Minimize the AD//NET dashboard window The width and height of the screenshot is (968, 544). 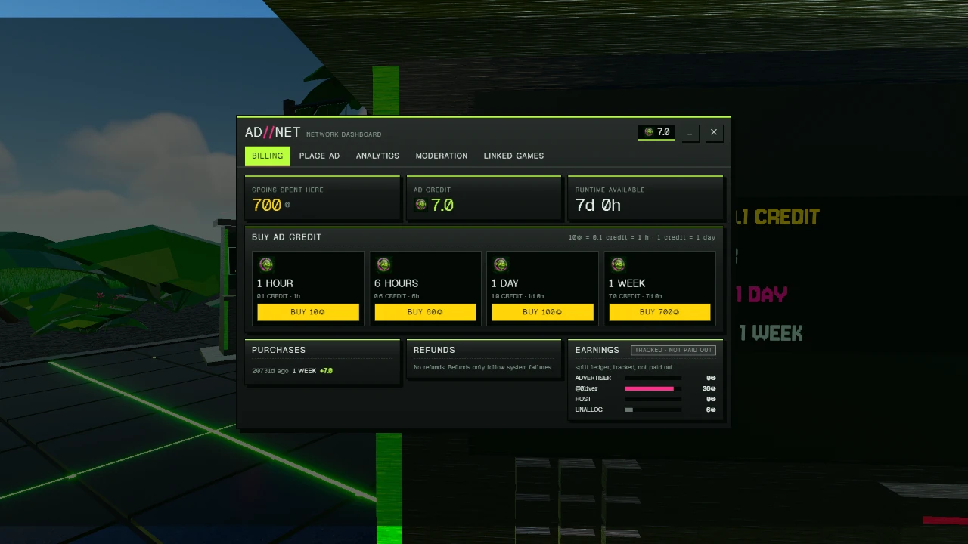pyautogui.click(x=690, y=132)
